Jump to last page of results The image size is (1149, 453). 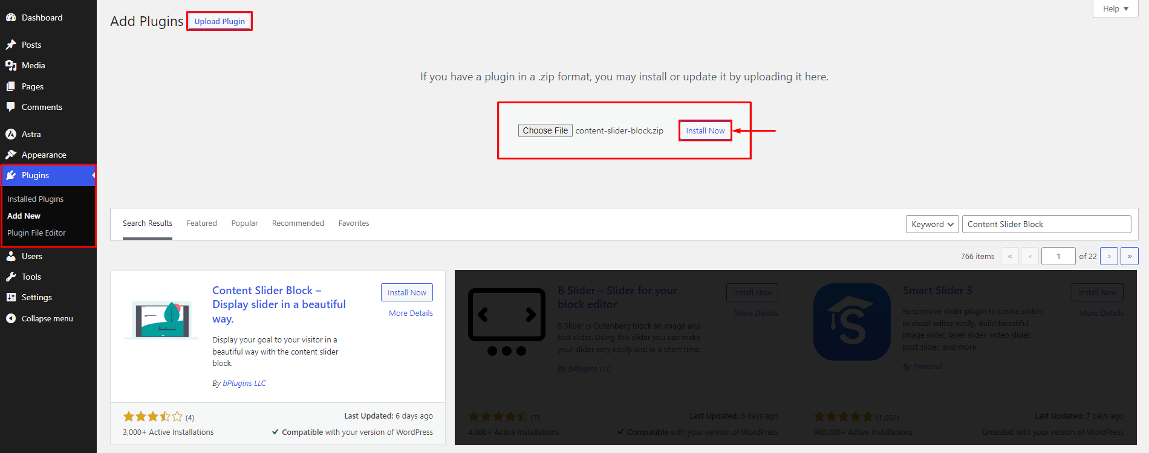(x=1130, y=256)
